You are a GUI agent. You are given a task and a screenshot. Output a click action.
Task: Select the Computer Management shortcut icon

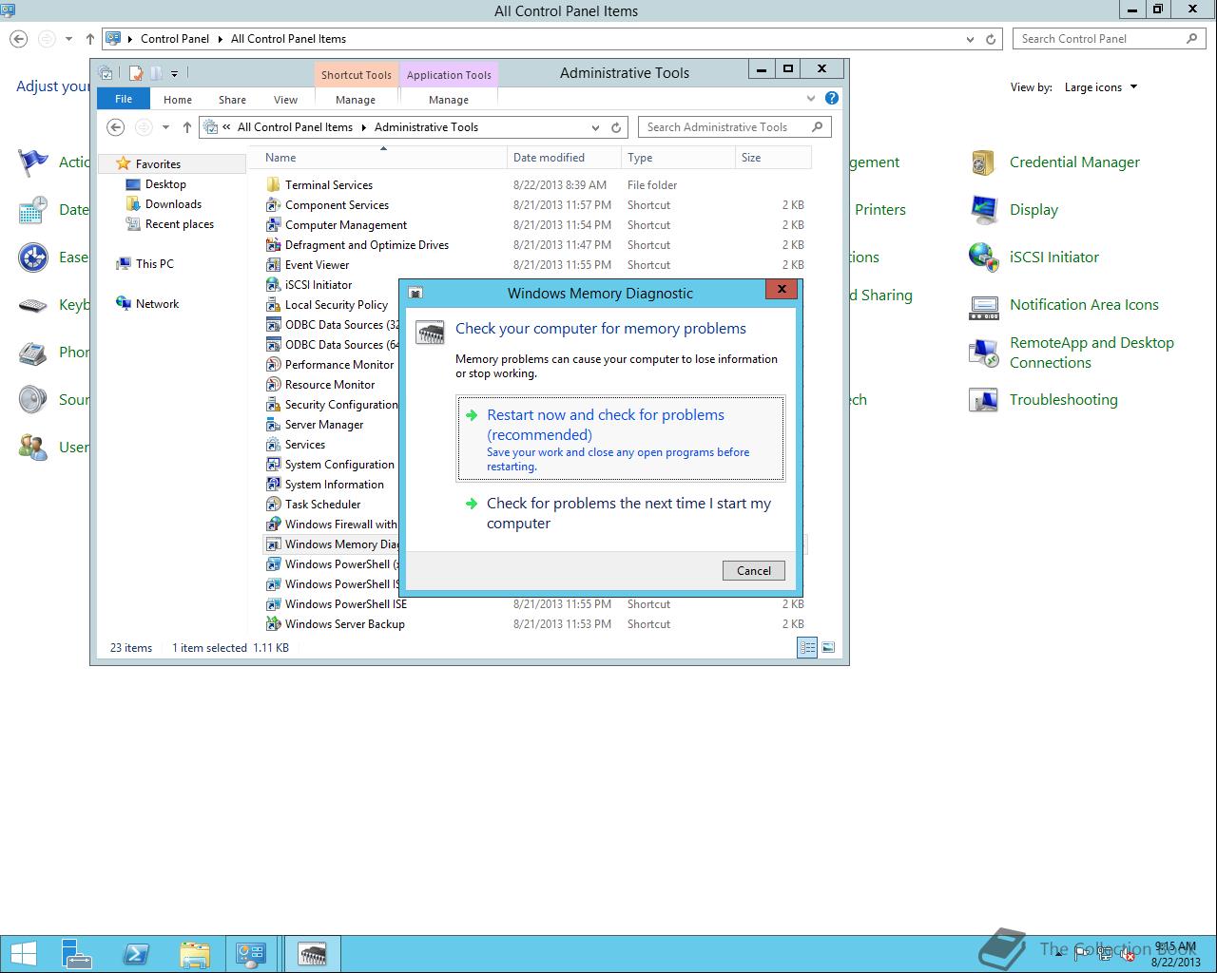[273, 225]
